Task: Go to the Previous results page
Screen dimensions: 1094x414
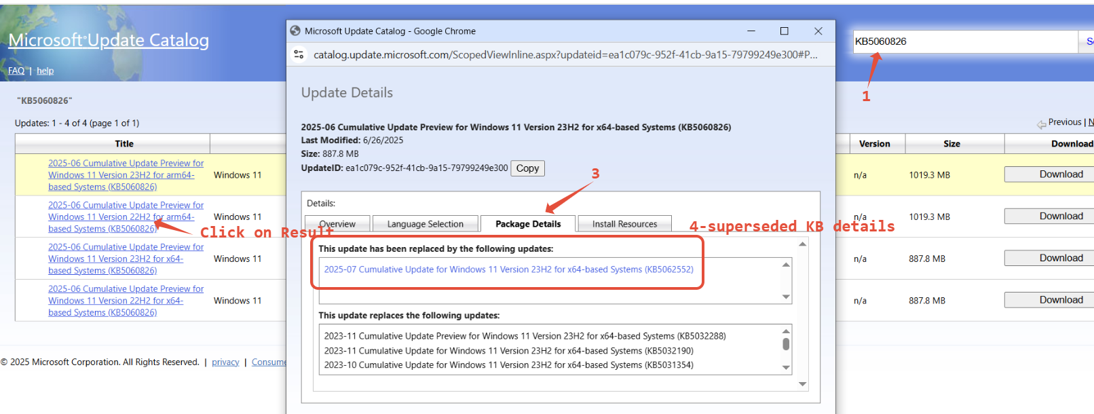Action: (1064, 122)
